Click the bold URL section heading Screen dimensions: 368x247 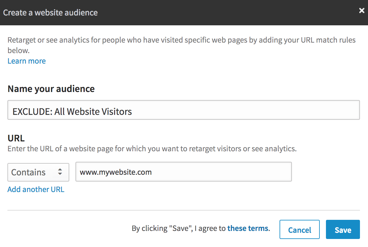tap(16, 138)
